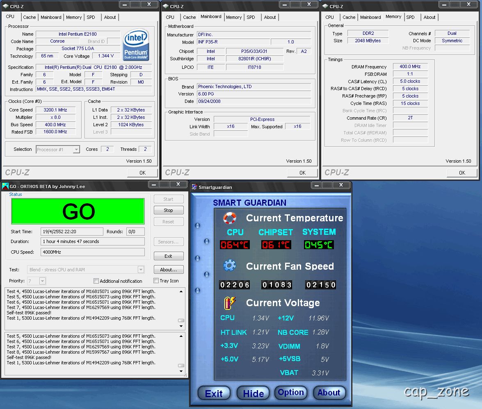Click the Reset button in ORTHOS
Viewport: 482px width, 409px height.
pyautogui.click(x=169, y=222)
